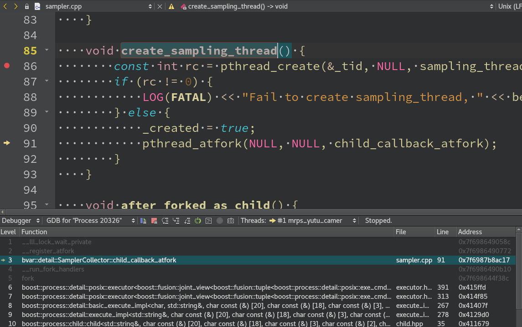Click the horizontal scrollbar below the editor
522x327 pixels.
pyautogui.click(x=182, y=211)
